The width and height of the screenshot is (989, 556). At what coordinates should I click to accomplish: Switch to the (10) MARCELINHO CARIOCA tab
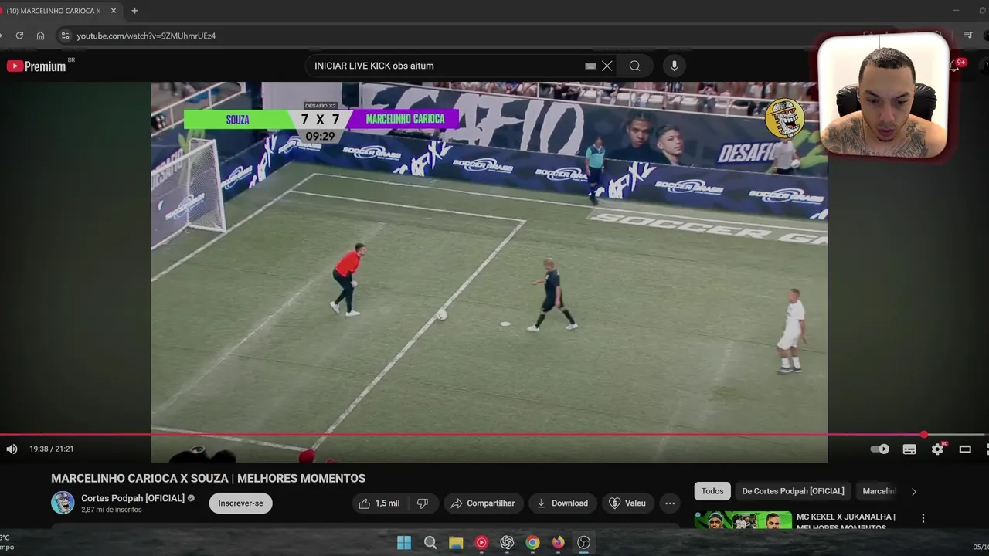53,11
